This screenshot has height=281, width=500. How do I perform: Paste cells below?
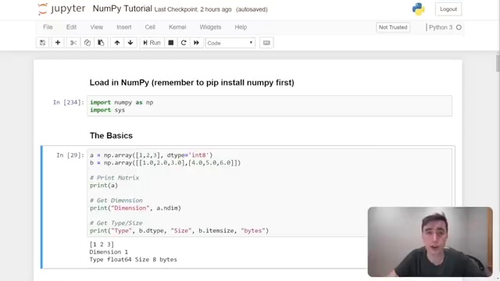point(101,43)
